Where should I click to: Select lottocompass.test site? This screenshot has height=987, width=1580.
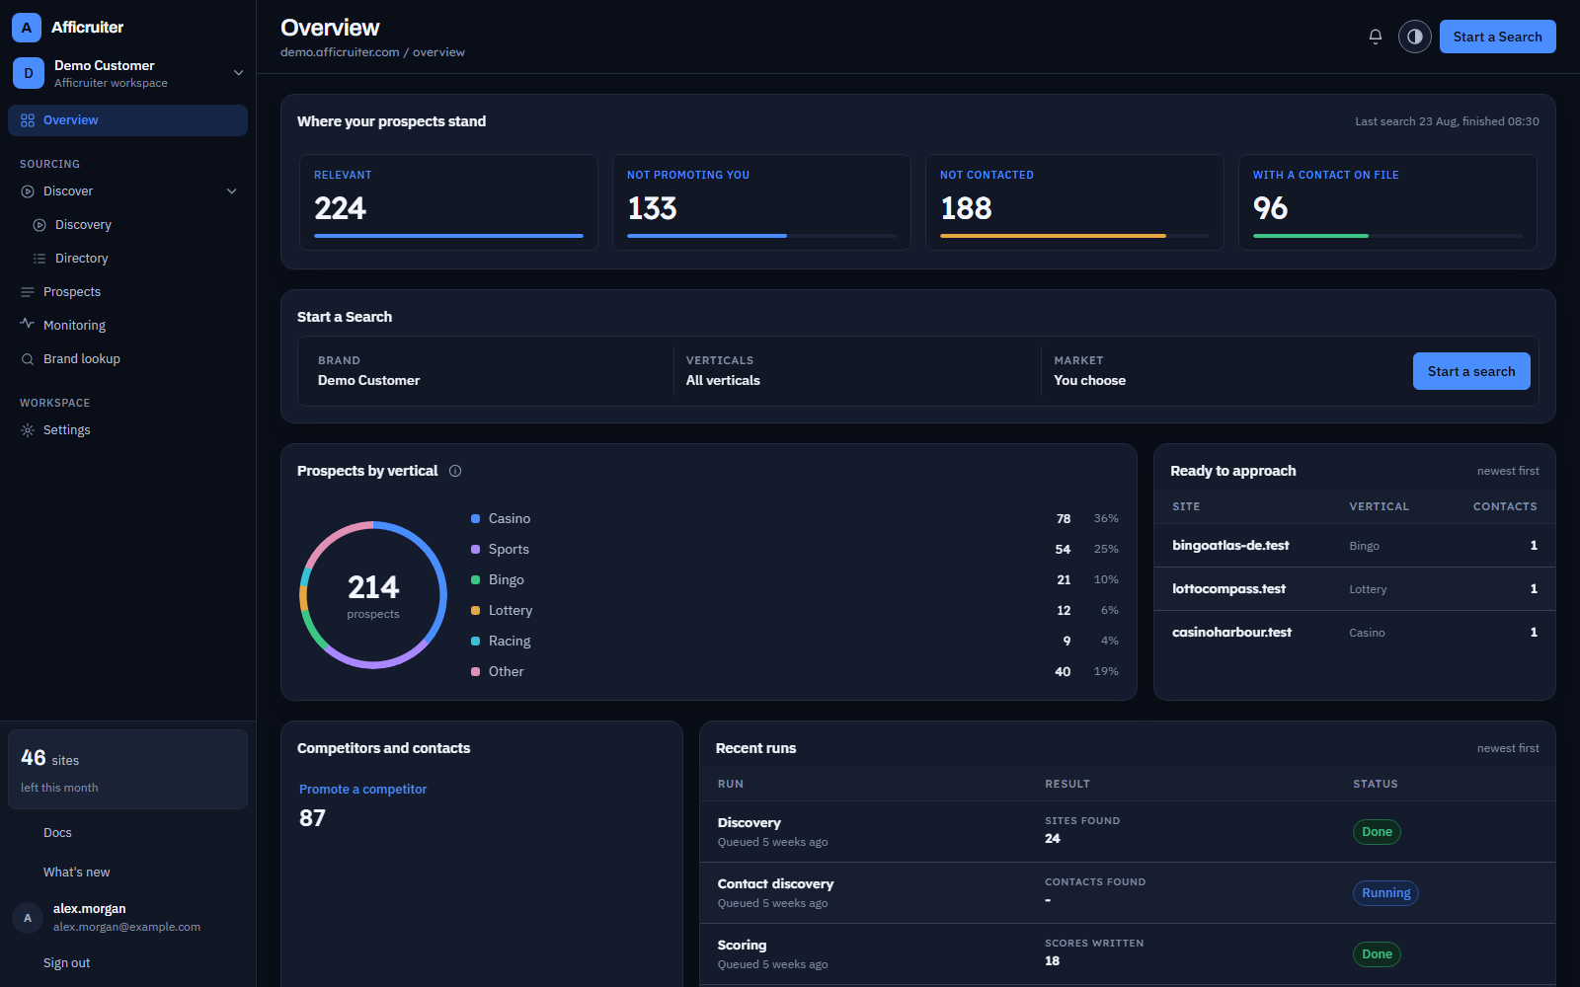point(1228,589)
